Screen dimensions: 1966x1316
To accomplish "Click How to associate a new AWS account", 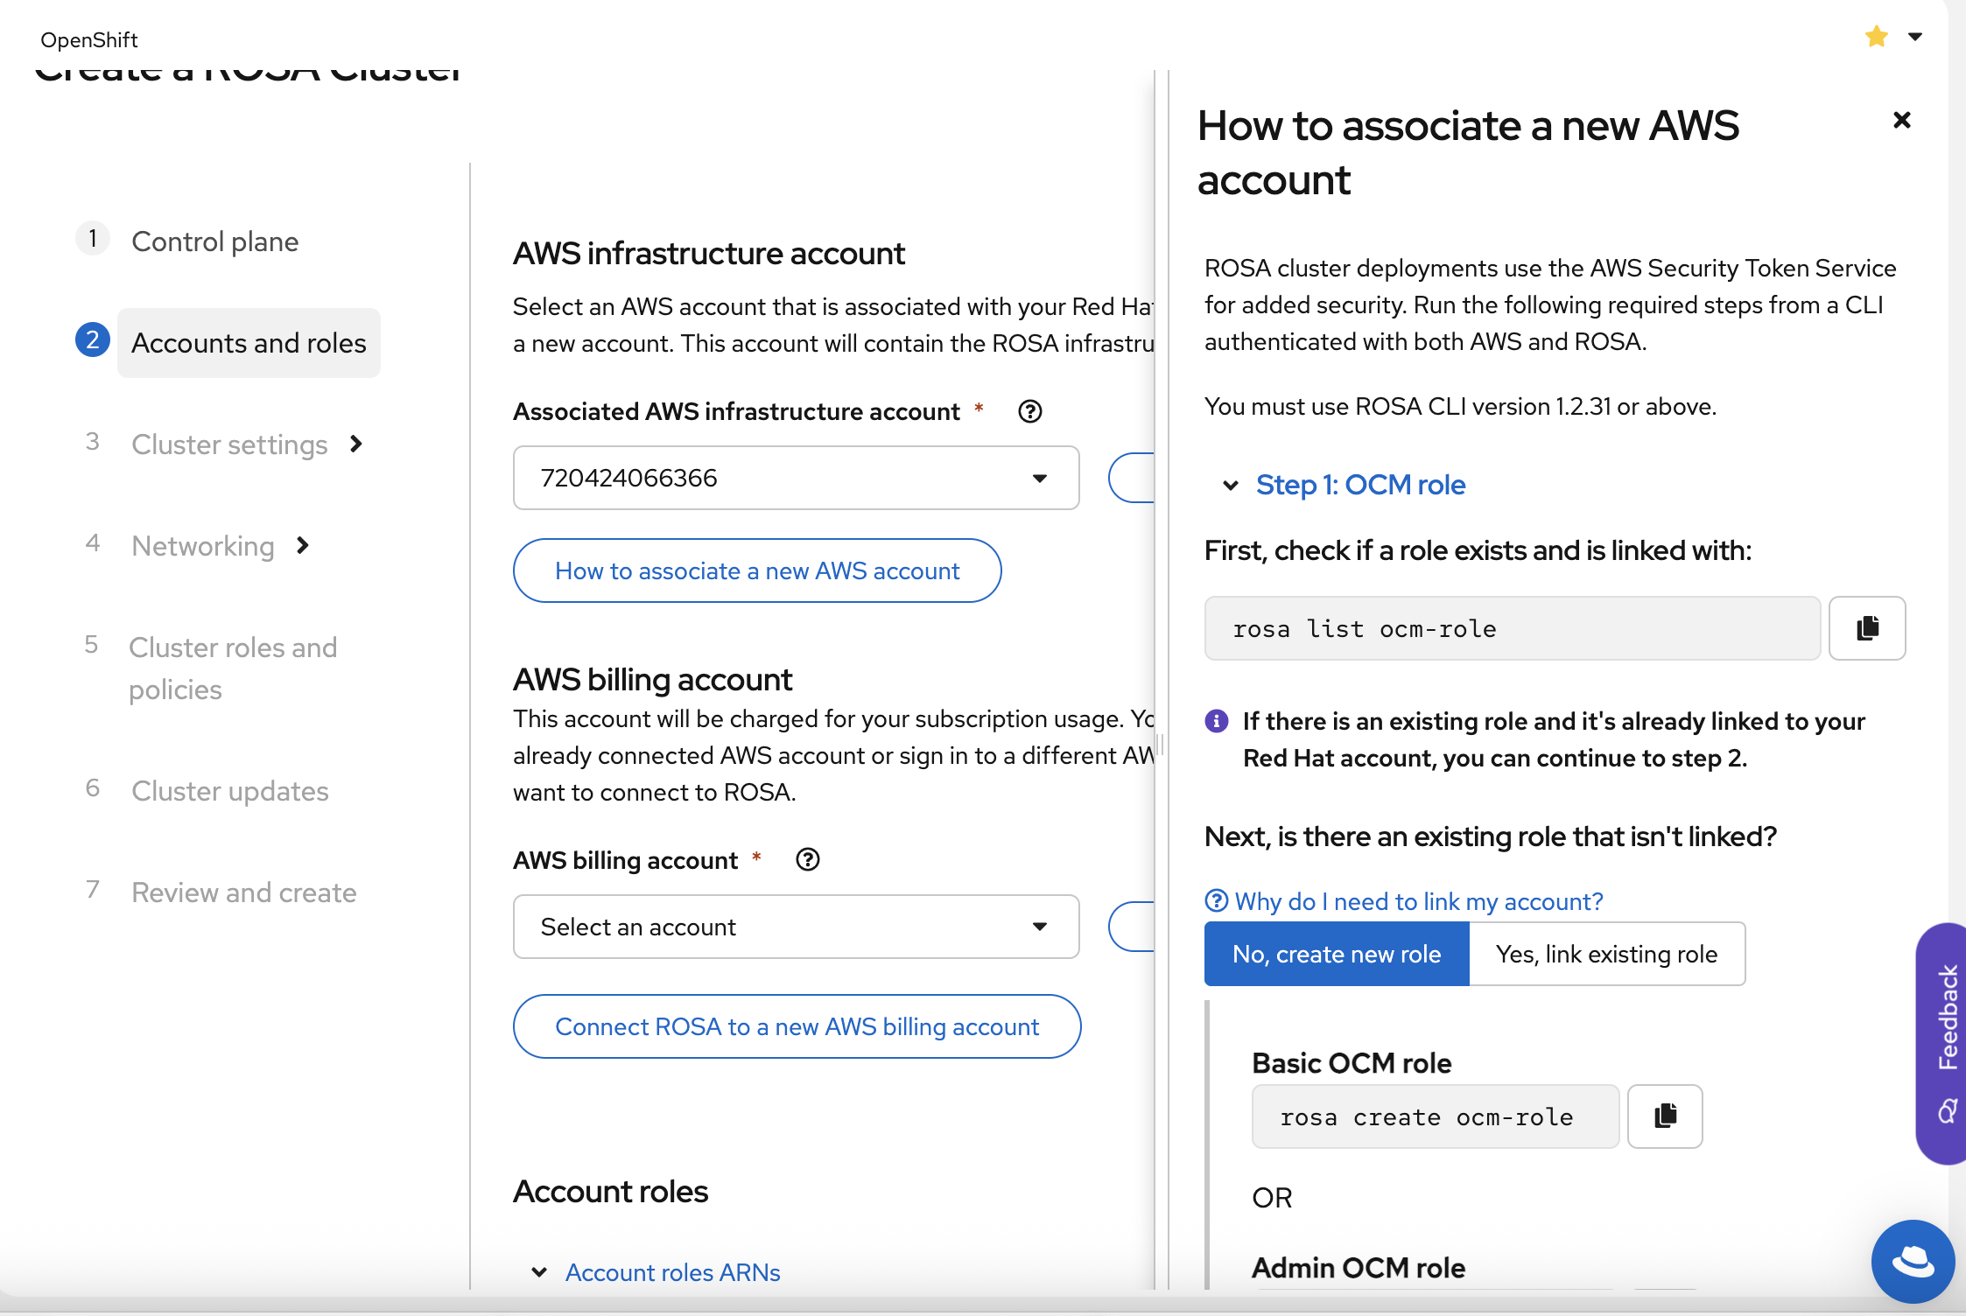I will coord(756,570).
